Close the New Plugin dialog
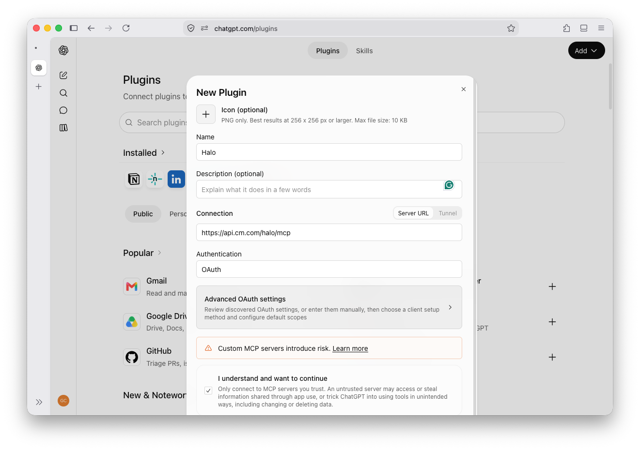 pos(464,89)
